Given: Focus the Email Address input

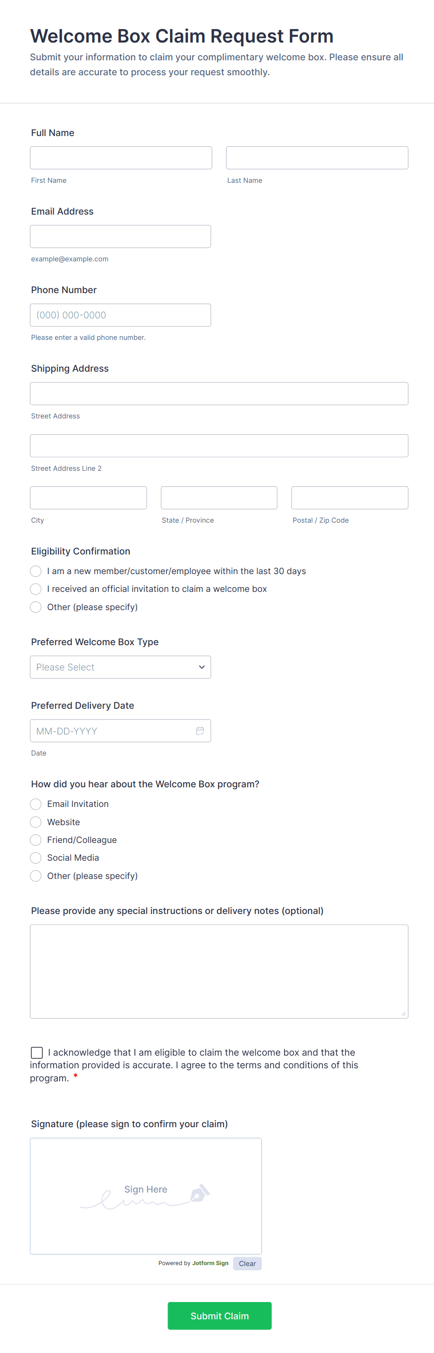Looking at the screenshot, I should click(x=120, y=237).
